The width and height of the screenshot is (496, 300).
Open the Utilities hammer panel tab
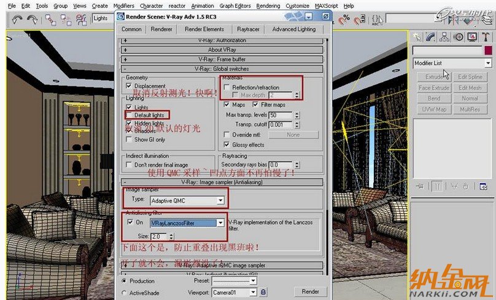coord(486,37)
